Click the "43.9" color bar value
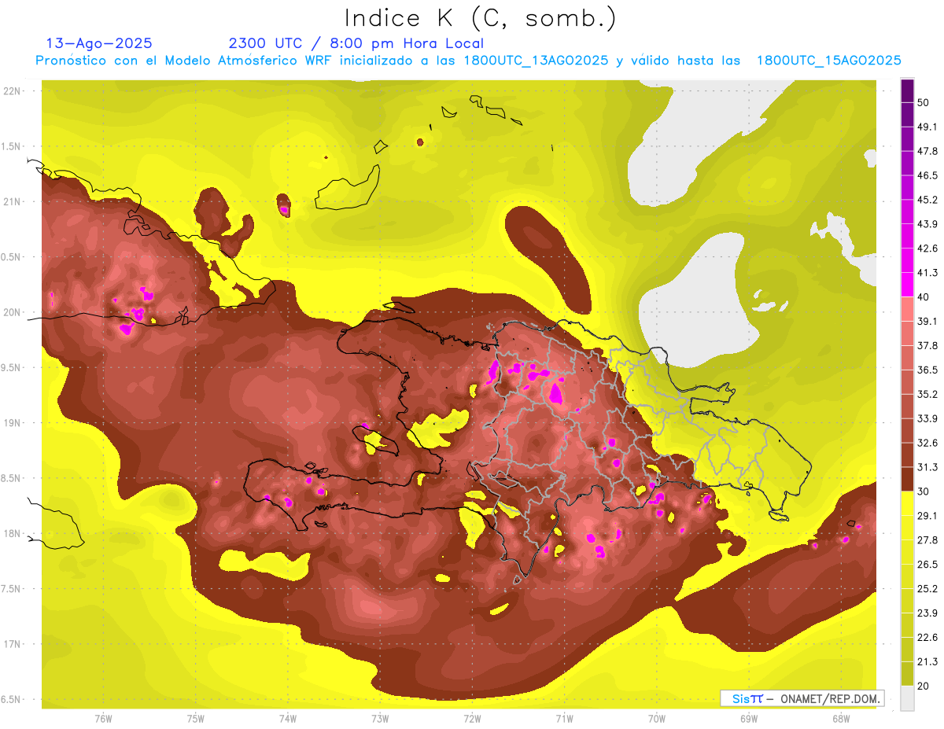Viewport: 944px width, 729px height. [x=927, y=224]
